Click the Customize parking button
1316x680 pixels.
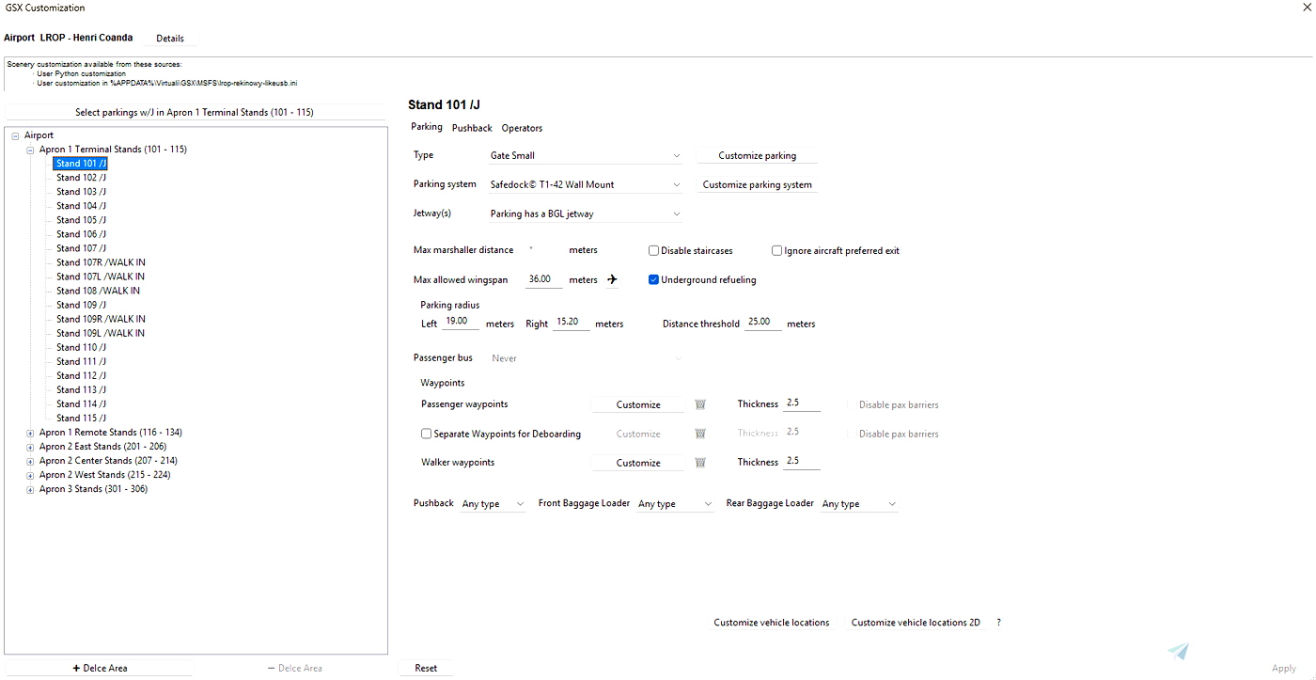click(757, 154)
